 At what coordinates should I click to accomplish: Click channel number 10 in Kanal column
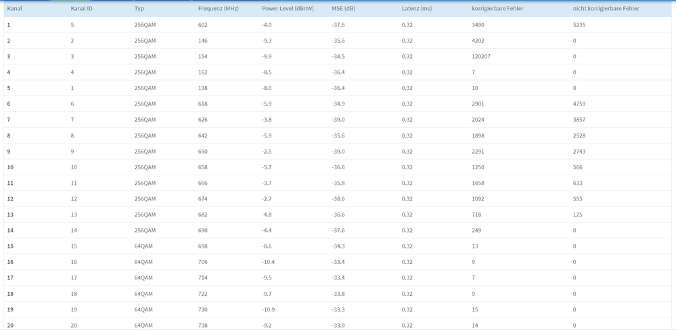click(x=10, y=167)
